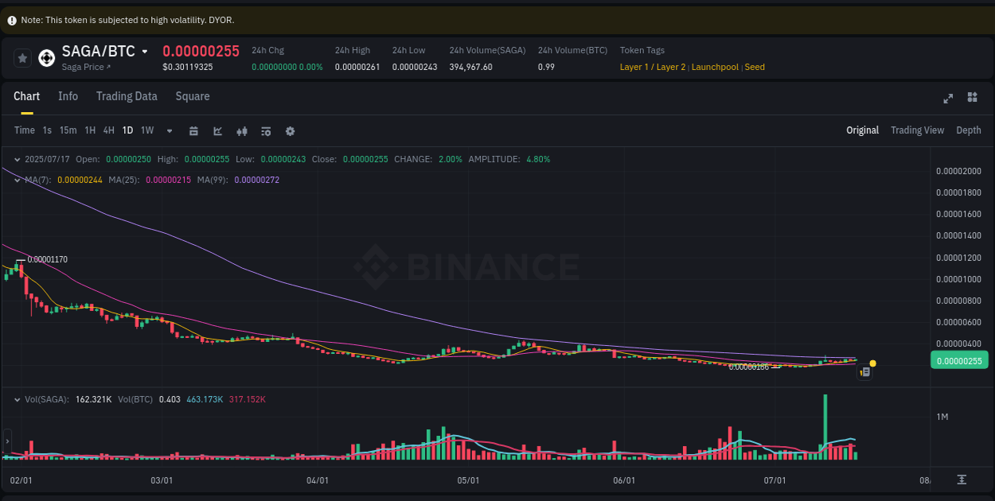The width and height of the screenshot is (995, 501).
Task: Click the favorite star icon next to SAGA/BTC
Action: pyautogui.click(x=22, y=57)
